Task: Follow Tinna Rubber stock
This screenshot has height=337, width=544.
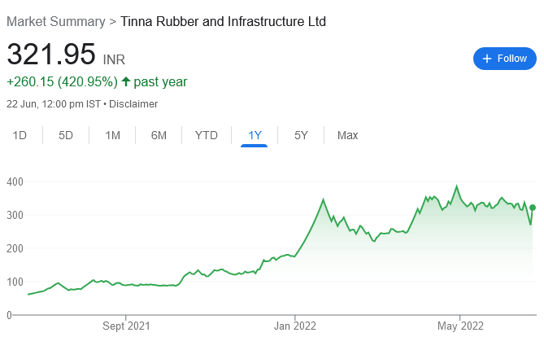Action: pyautogui.click(x=505, y=59)
